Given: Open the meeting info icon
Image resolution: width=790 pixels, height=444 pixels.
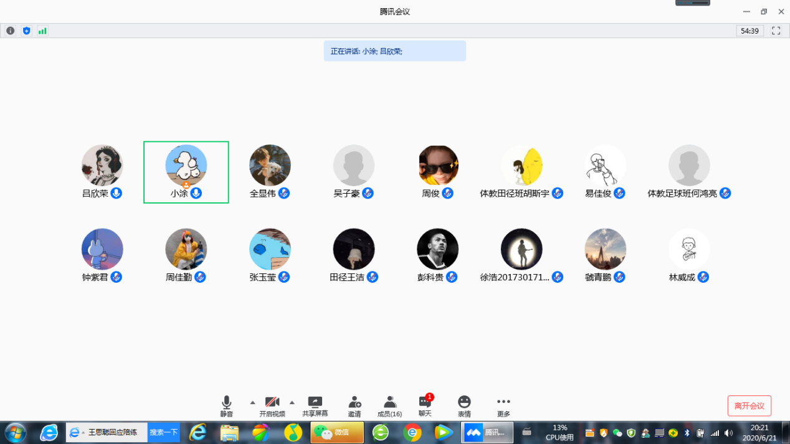Looking at the screenshot, I should pos(11,31).
